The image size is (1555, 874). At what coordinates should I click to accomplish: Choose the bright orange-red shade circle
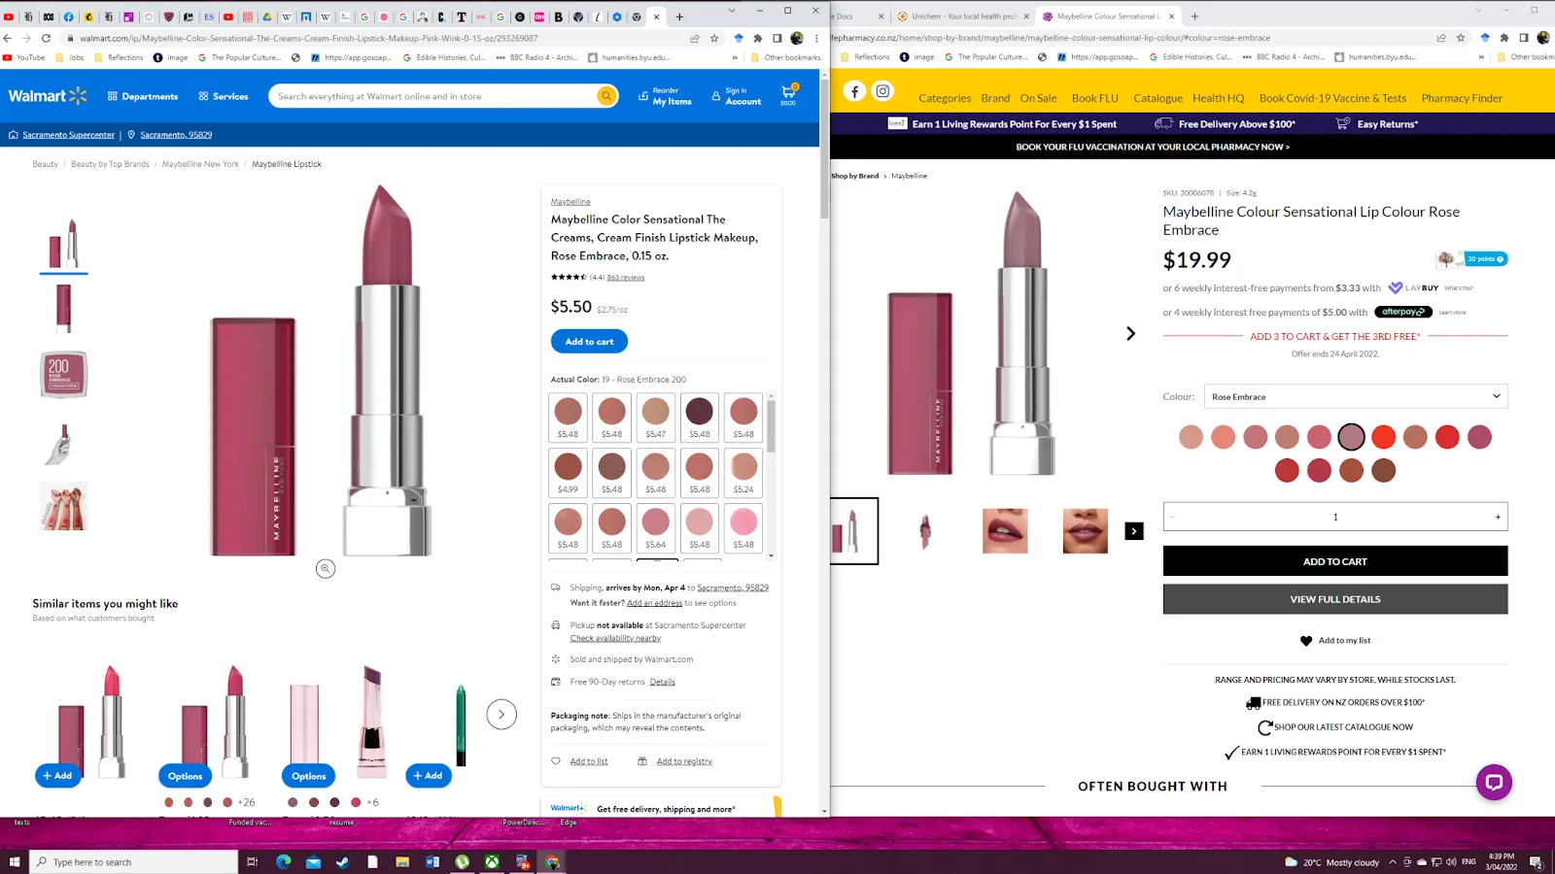pyautogui.click(x=1383, y=437)
